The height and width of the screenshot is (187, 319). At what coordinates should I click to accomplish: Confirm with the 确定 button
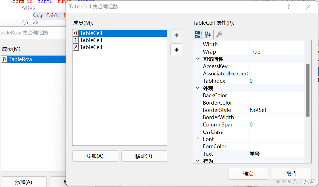click(248, 174)
